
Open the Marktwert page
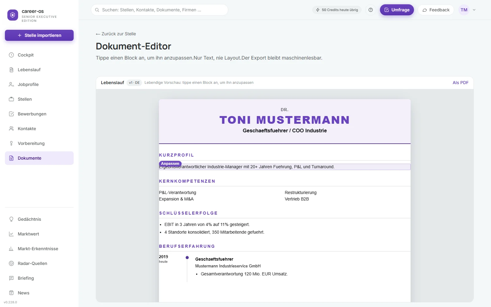pyautogui.click(x=39, y=234)
